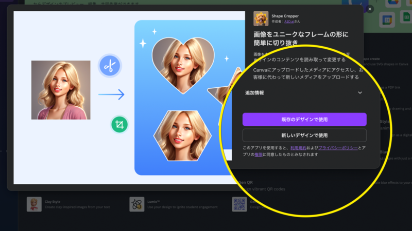Click the '追加情報' label text
This screenshot has width=412, height=231.
(x=254, y=93)
